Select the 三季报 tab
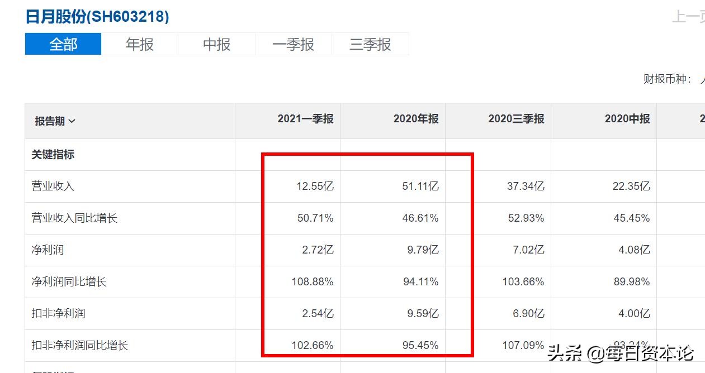Image resolution: width=705 pixels, height=373 pixels. (371, 44)
